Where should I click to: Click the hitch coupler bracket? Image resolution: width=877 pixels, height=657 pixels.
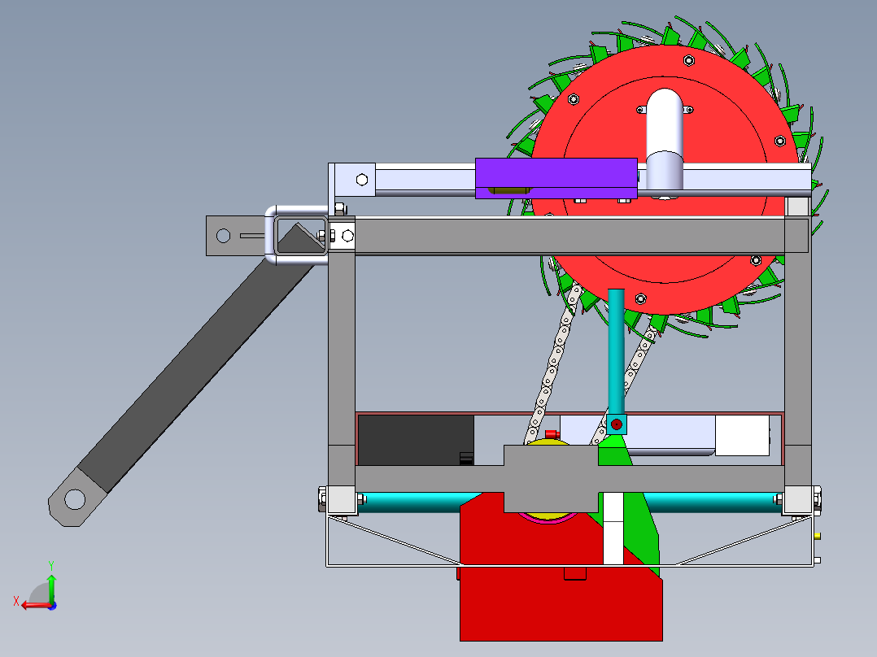click(x=299, y=236)
